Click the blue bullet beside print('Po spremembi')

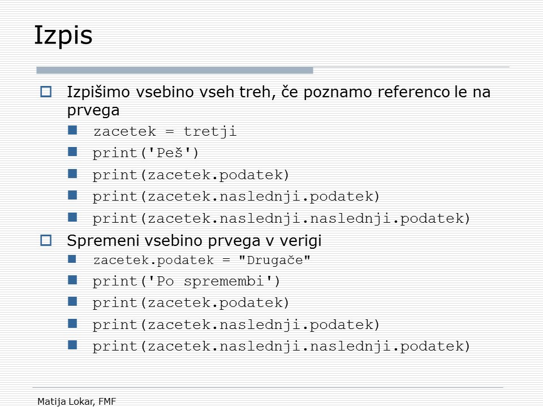point(72,280)
